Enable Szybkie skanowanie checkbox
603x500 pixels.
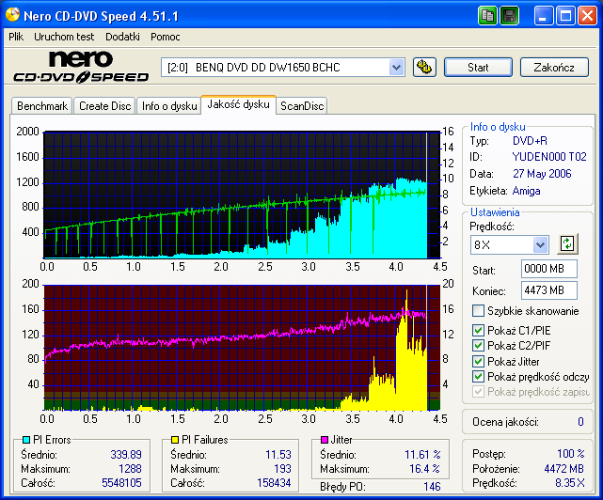point(478,310)
